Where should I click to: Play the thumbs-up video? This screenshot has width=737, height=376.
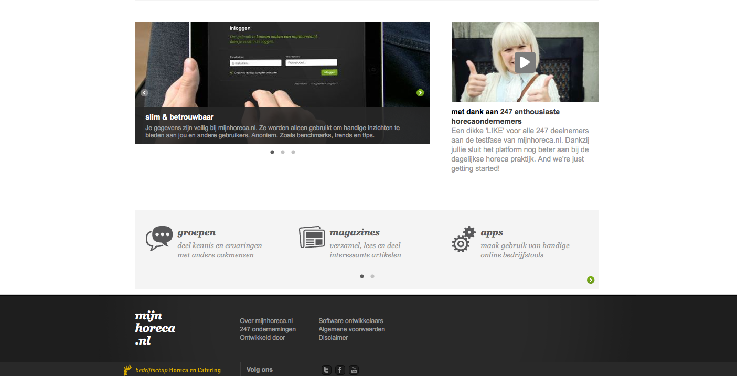525,62
